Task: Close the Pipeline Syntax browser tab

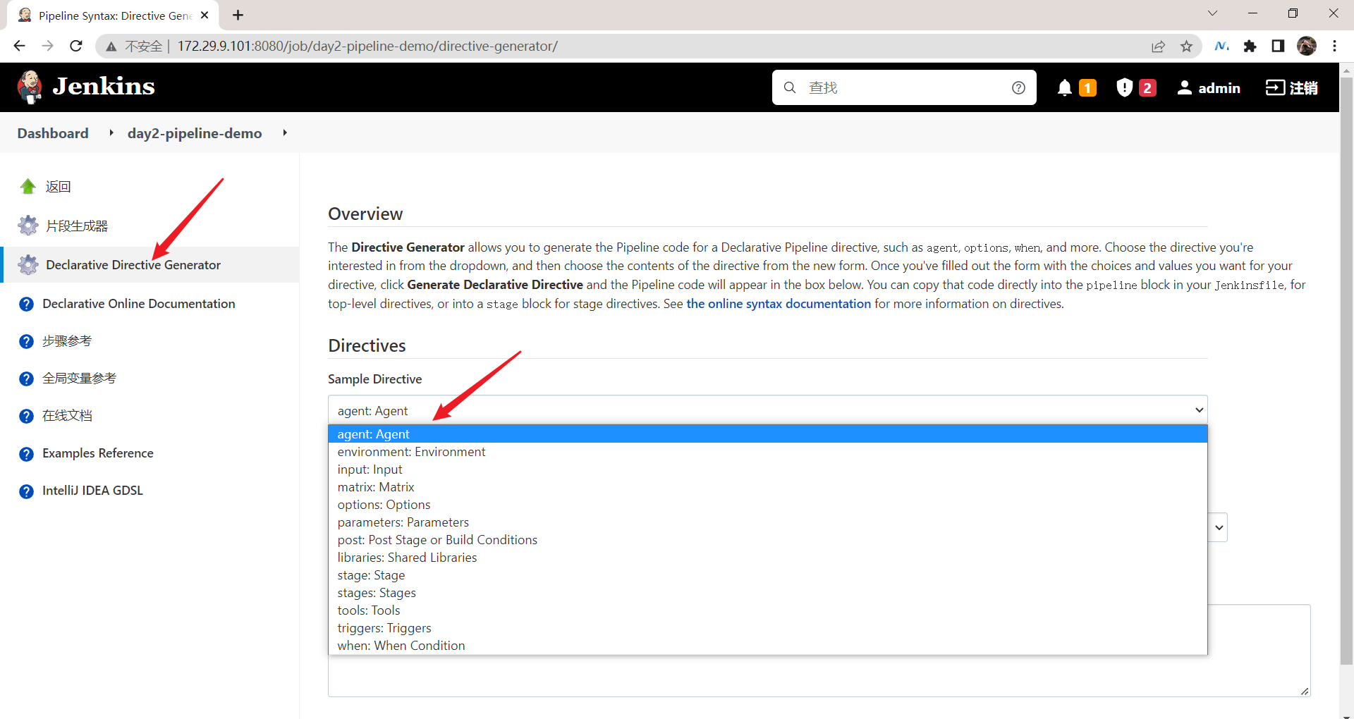Action: 205,15
